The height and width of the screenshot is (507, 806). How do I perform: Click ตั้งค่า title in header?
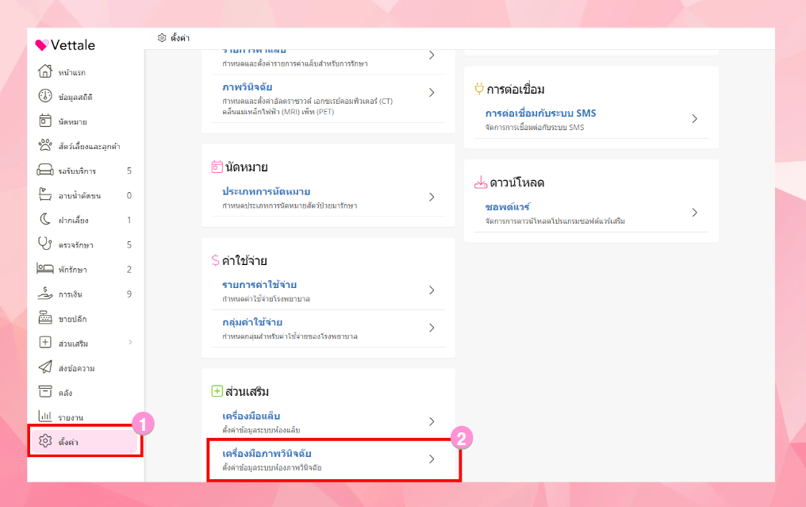pyautogui.click(x=180, y=38)
